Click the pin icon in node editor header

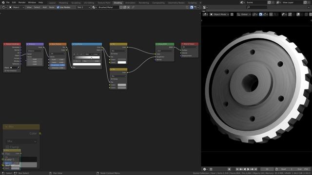pyautogui.click(x=133, y=7)
